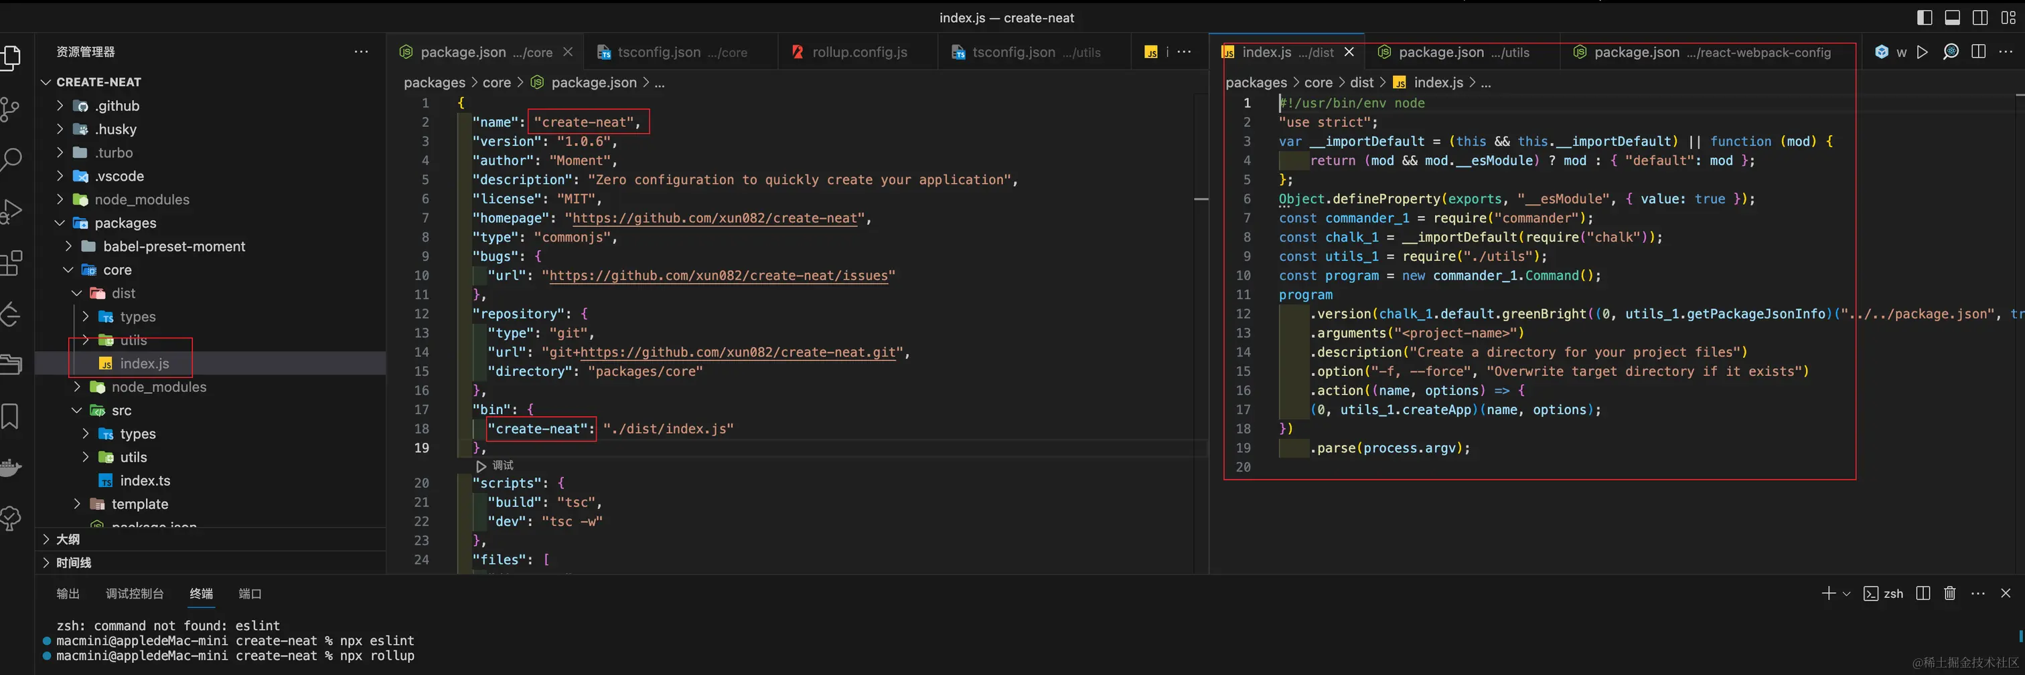Open more actions for left editor group
Viewport: 2025px width, 675px height.
pos(1184,52)
